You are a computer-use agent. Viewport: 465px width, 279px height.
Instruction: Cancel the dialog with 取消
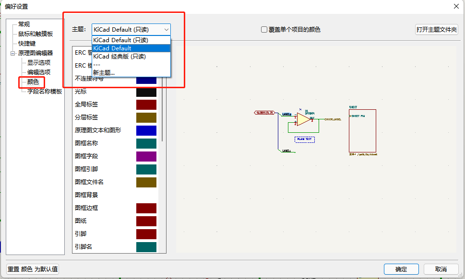pos(441,269)
